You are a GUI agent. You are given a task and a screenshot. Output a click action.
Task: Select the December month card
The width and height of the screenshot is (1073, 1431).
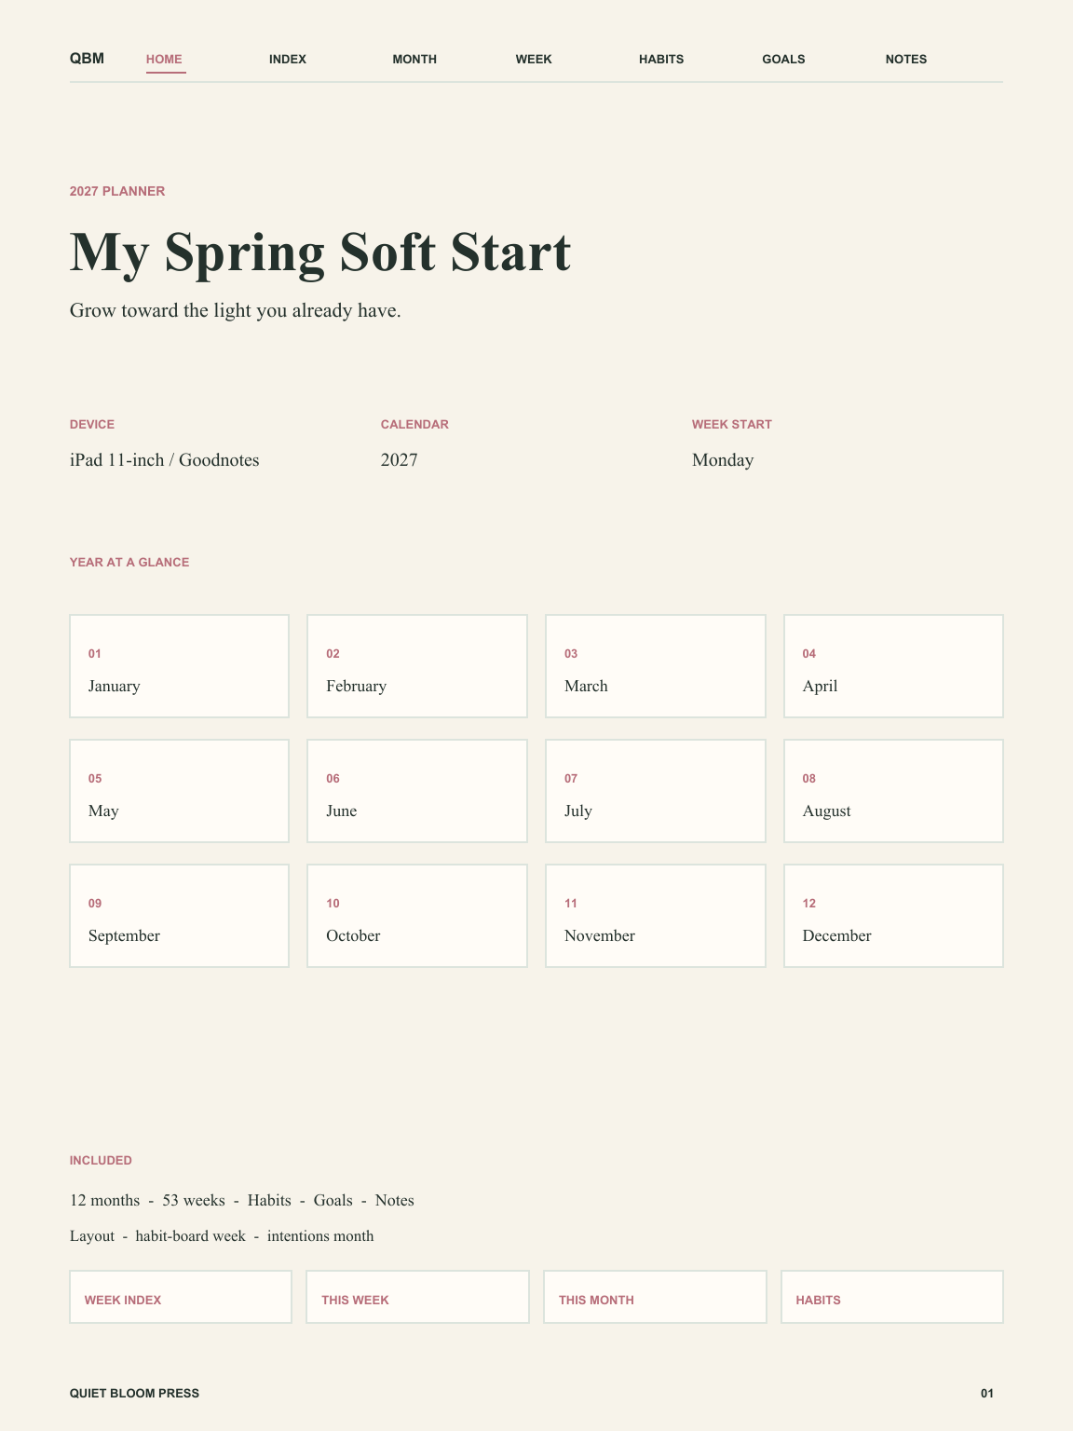pyautogui.click(x=893, y=916)
